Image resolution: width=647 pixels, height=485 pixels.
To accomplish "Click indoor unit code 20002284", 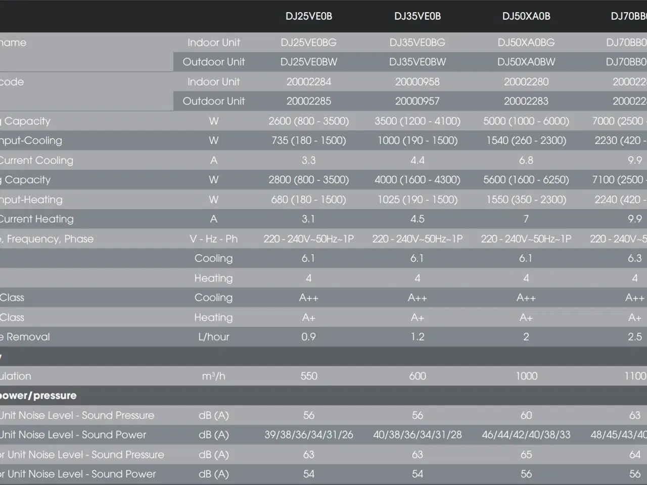I will click(x=309, y=82).
